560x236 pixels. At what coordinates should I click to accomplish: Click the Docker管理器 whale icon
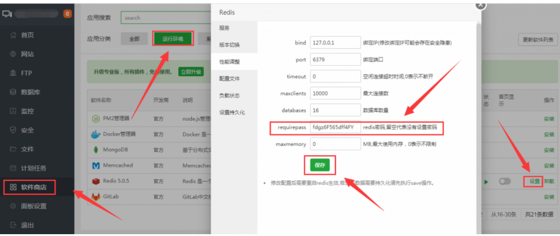pos(96,134)
